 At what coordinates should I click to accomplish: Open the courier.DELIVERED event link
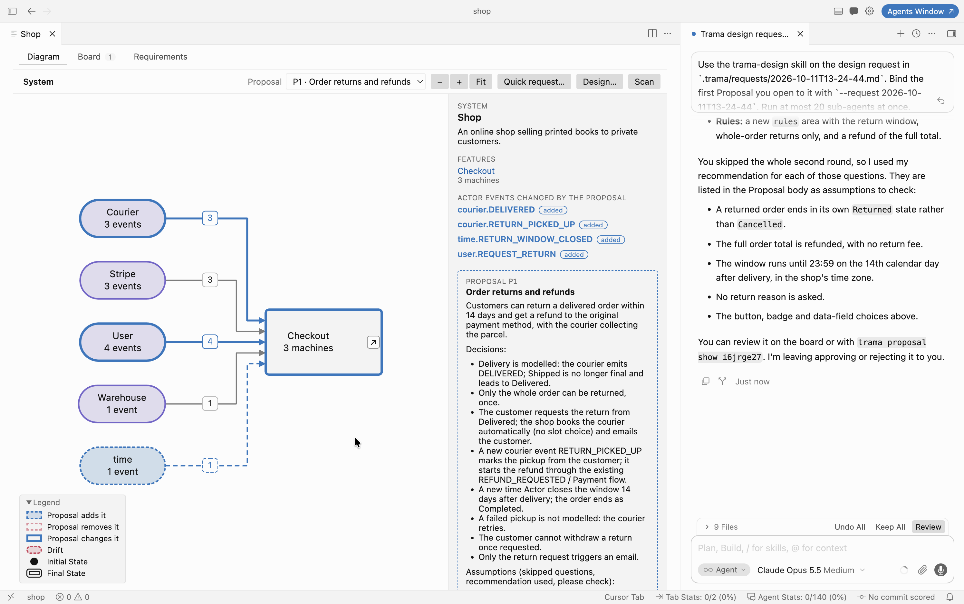[496, 210]
